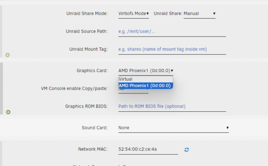
Task: Click VM Console enable Copy/paste label
Action: point(74,88)
